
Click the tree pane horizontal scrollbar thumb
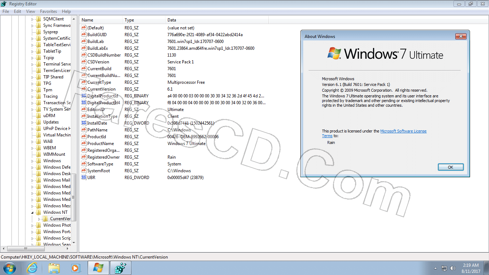(x=26, y=249)
